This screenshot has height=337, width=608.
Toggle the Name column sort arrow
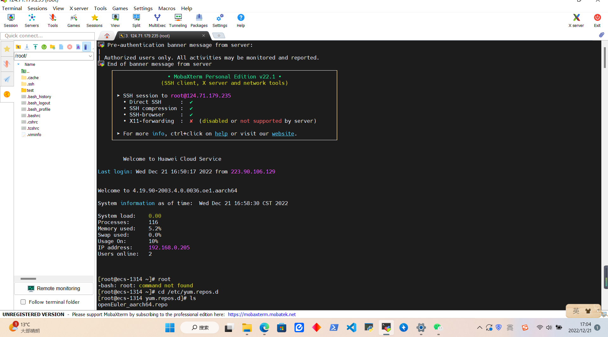[x=18, y=64]
